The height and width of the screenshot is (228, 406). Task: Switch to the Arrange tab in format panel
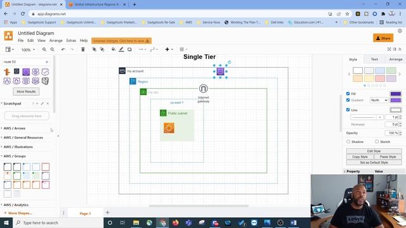click(x=395, y=59)
